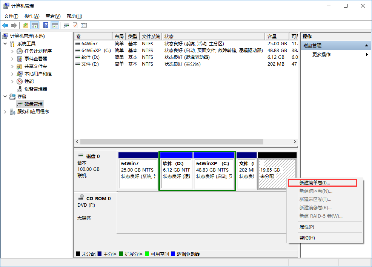Collapse the 磁盘管理 operations panel header
The height and width of the screenshot is (267, 372).
click(366, 45)
